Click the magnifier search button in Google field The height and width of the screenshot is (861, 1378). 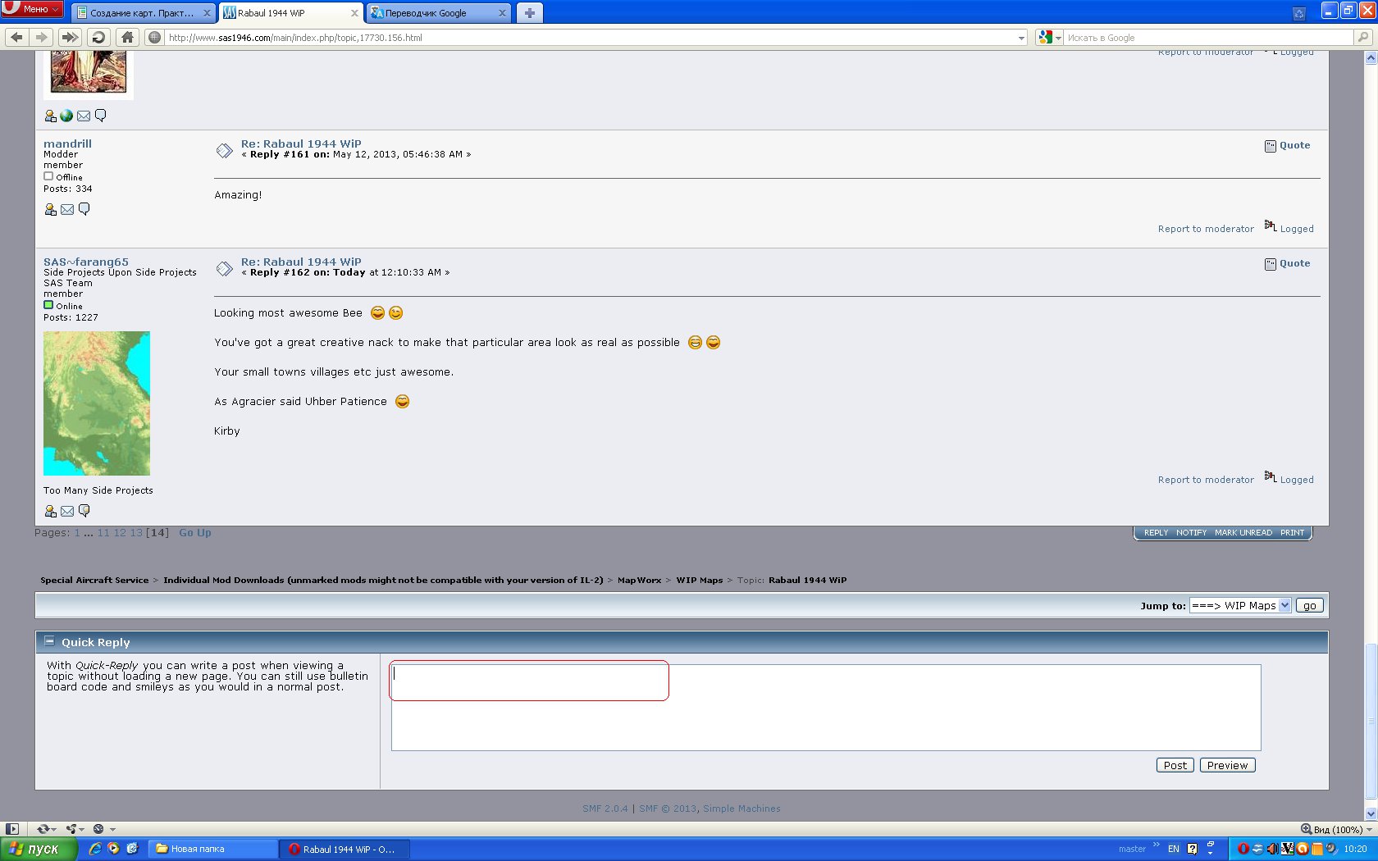tap(1363, 37)
